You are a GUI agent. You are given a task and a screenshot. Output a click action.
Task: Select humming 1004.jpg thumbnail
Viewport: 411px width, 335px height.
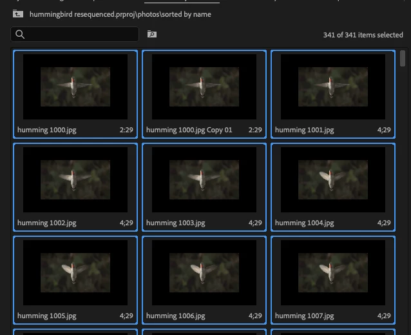pos(333,179)
